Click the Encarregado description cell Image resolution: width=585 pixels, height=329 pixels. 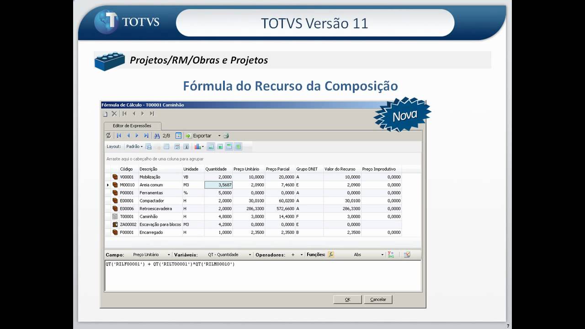coord(160,232)
